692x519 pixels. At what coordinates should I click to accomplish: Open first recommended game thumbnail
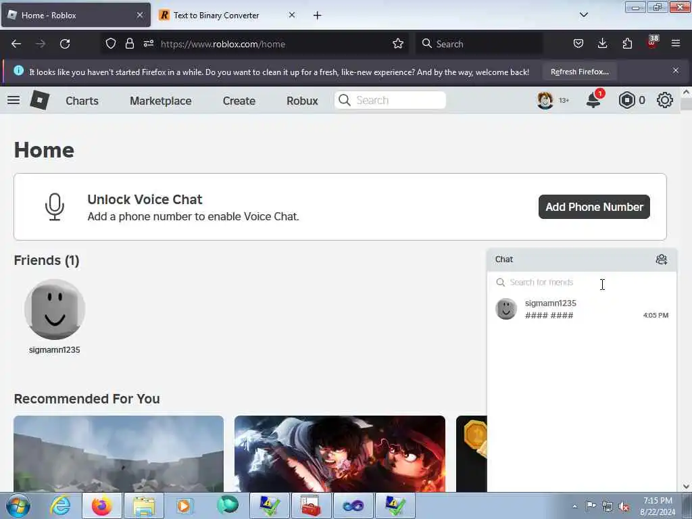click(x=118, y=453)
